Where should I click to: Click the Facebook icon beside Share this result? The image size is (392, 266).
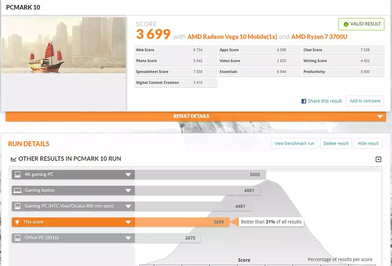[x=304, y=101]
